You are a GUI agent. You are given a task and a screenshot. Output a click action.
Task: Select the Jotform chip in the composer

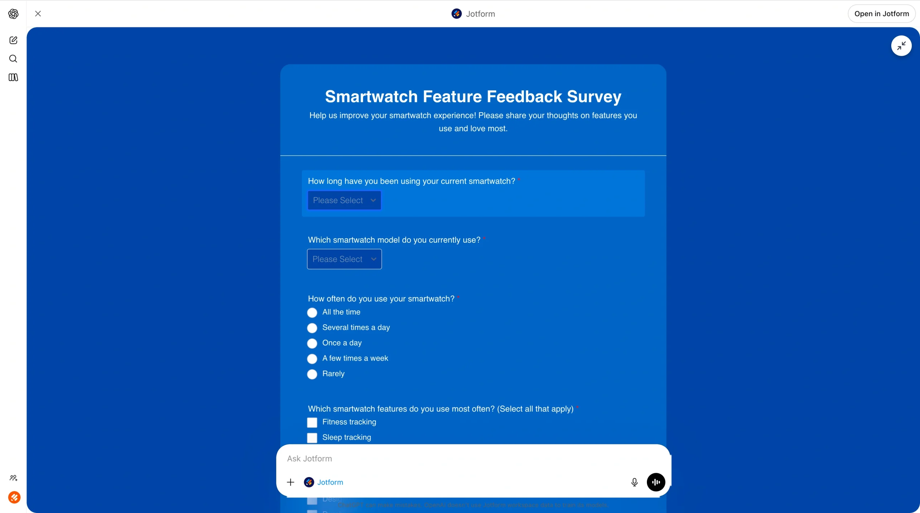click(x=323, y=482)
